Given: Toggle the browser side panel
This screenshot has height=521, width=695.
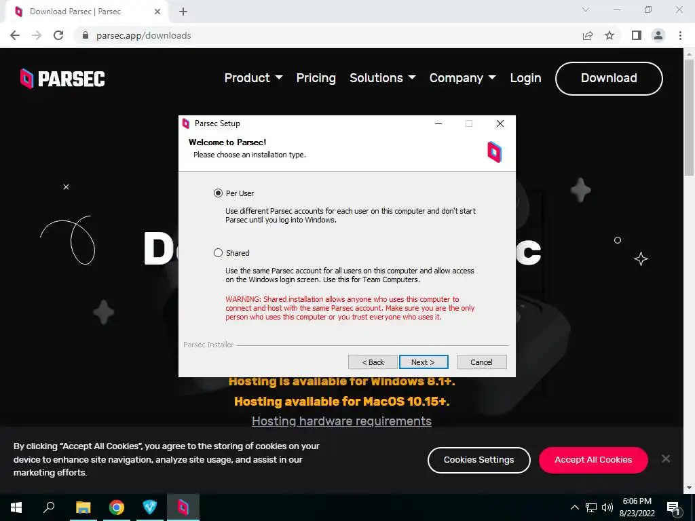Looking at the screenshot, I should pos(637,35).
